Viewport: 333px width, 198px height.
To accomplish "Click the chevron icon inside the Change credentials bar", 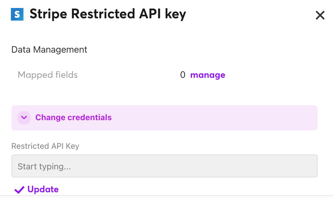I will [24, 118].
